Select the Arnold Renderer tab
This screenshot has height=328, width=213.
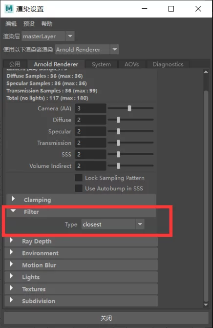(56, 64)
